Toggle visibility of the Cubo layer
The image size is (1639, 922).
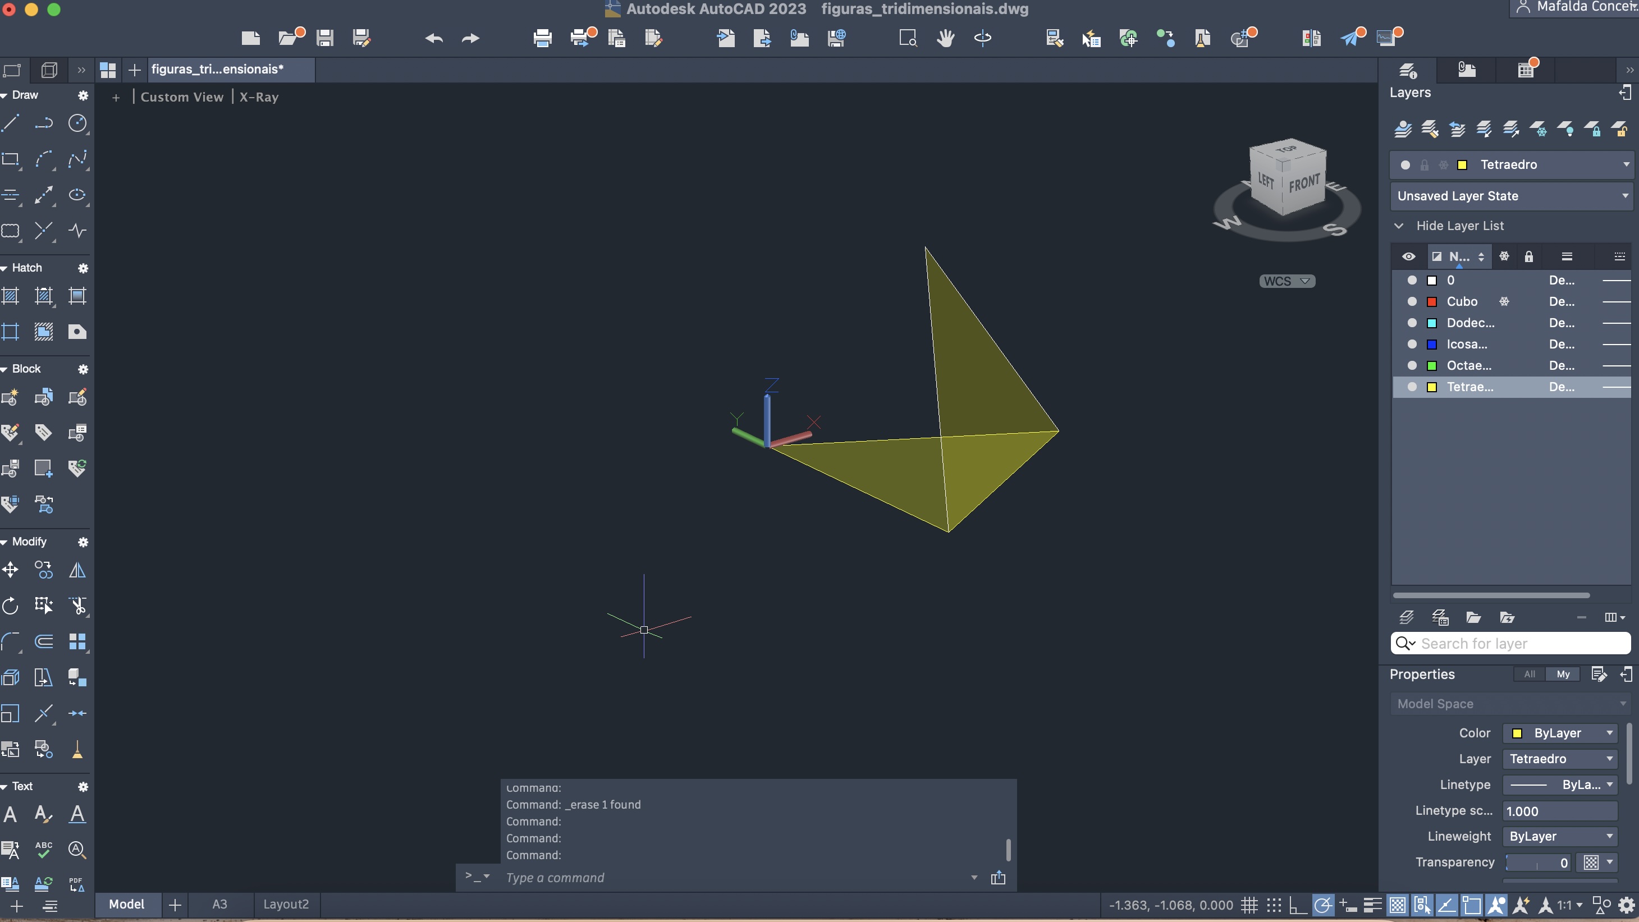click(x=1412, y=301)
